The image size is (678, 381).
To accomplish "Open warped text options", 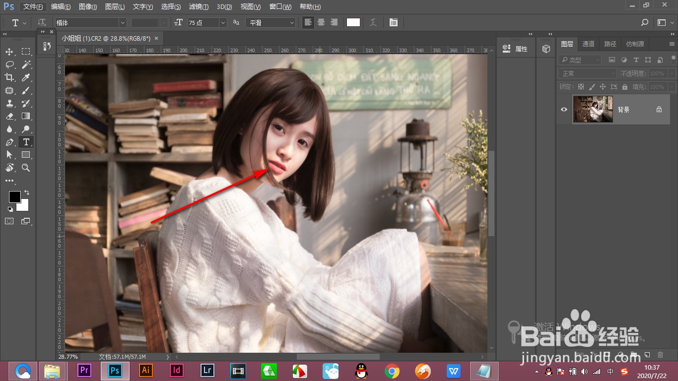I will coord(373,23).
